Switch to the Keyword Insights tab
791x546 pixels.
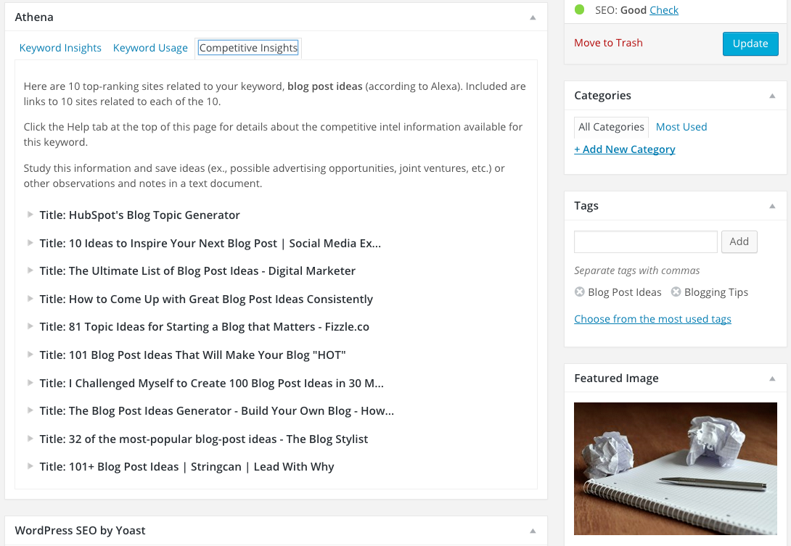[x=60, y=48]
